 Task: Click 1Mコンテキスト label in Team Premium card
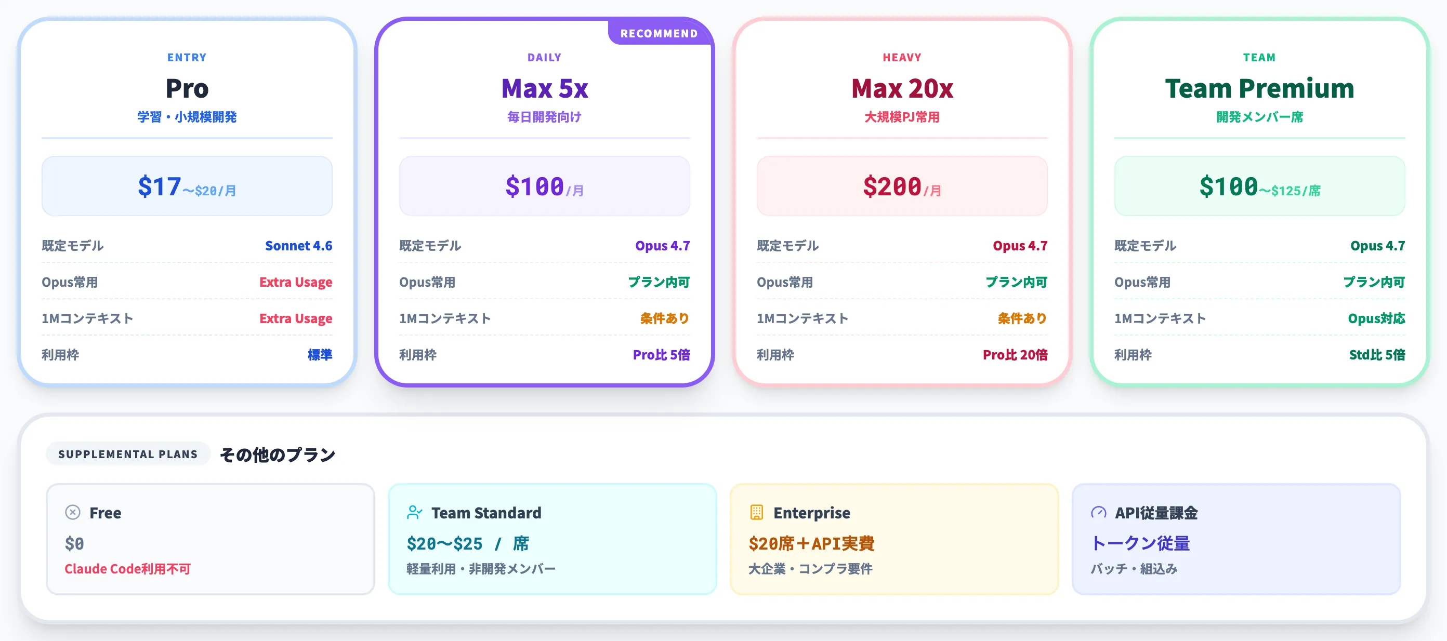click(x=1160, y=318)
